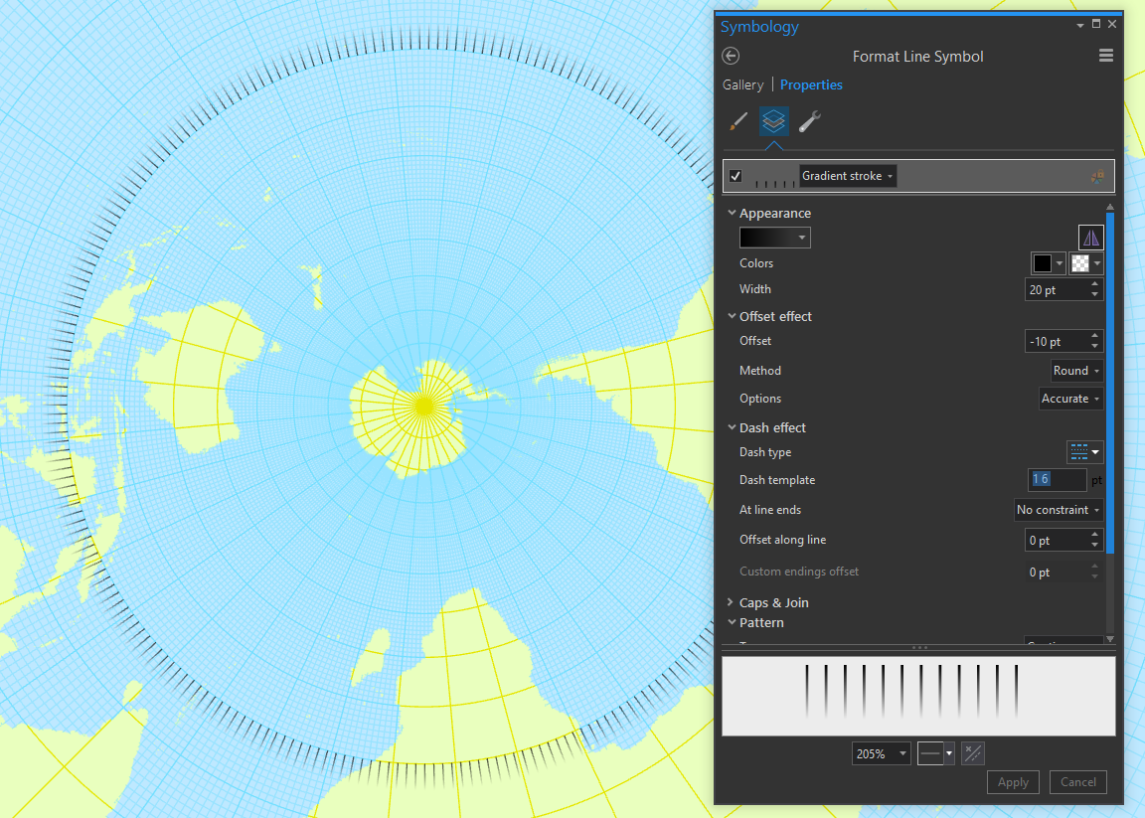The image size is (1145, 818).
Task: Collapse the Pattern section
Action: click(x=732, y=622)
